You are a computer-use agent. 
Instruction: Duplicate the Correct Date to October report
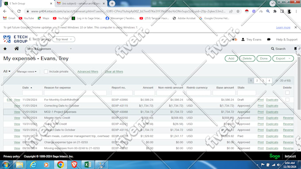[272, 130]
